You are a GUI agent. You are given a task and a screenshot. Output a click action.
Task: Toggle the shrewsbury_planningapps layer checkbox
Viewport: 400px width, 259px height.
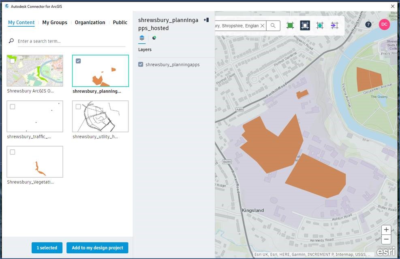tap(140, 64)
